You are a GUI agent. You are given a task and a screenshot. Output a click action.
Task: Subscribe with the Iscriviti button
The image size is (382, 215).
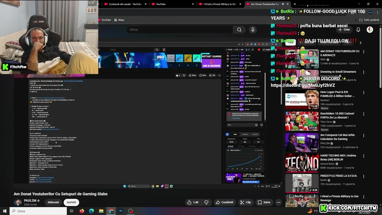click(x=71, y=202)
